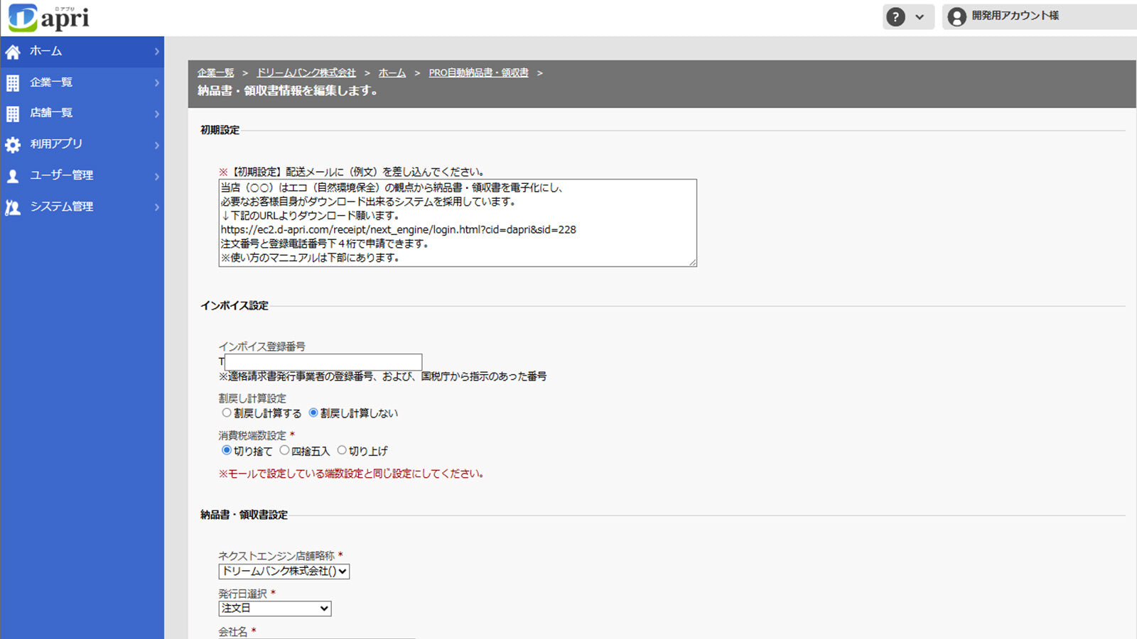
Task: Click the Dapri logo
Action: (48, 18)
